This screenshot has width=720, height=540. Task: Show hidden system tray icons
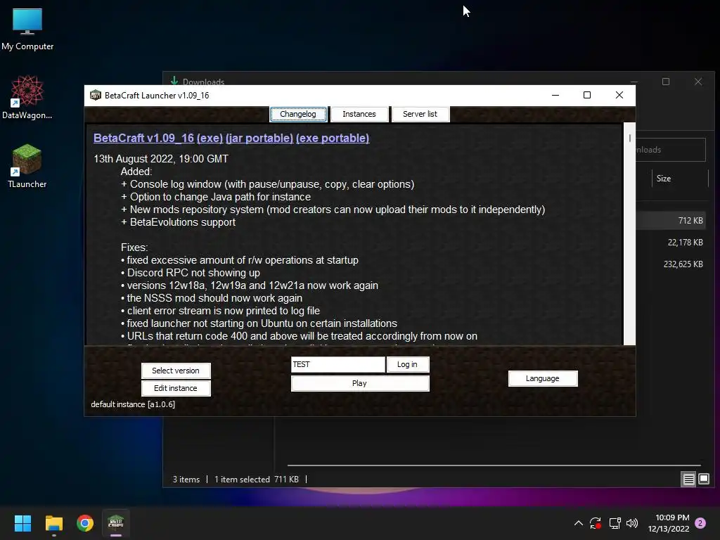[579, 523]
